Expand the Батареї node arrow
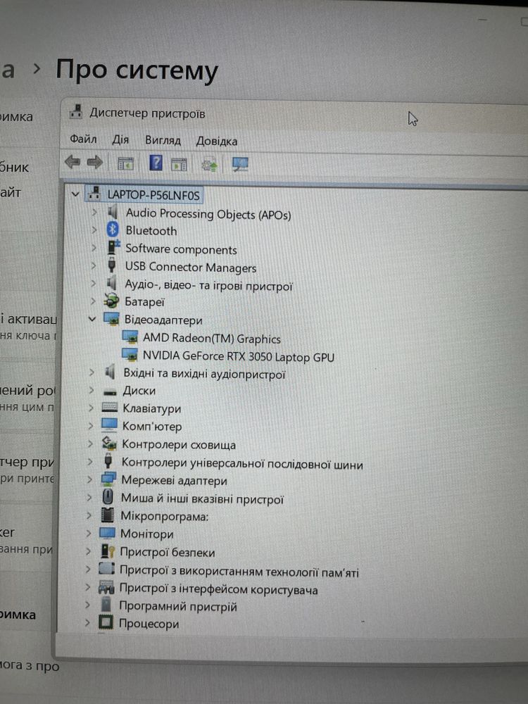Image resolution: width=528 pixels, height=704 pixels. point(93,301)
